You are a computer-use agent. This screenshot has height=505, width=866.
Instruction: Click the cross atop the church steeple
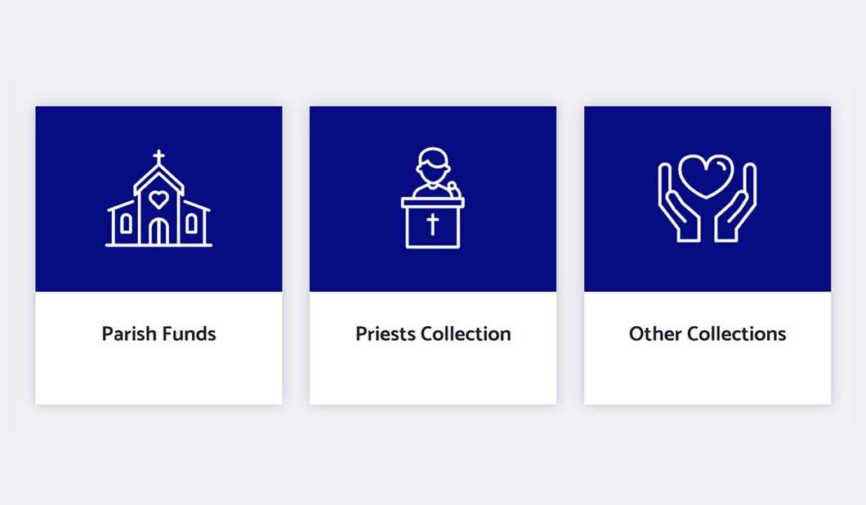(158, 157)
